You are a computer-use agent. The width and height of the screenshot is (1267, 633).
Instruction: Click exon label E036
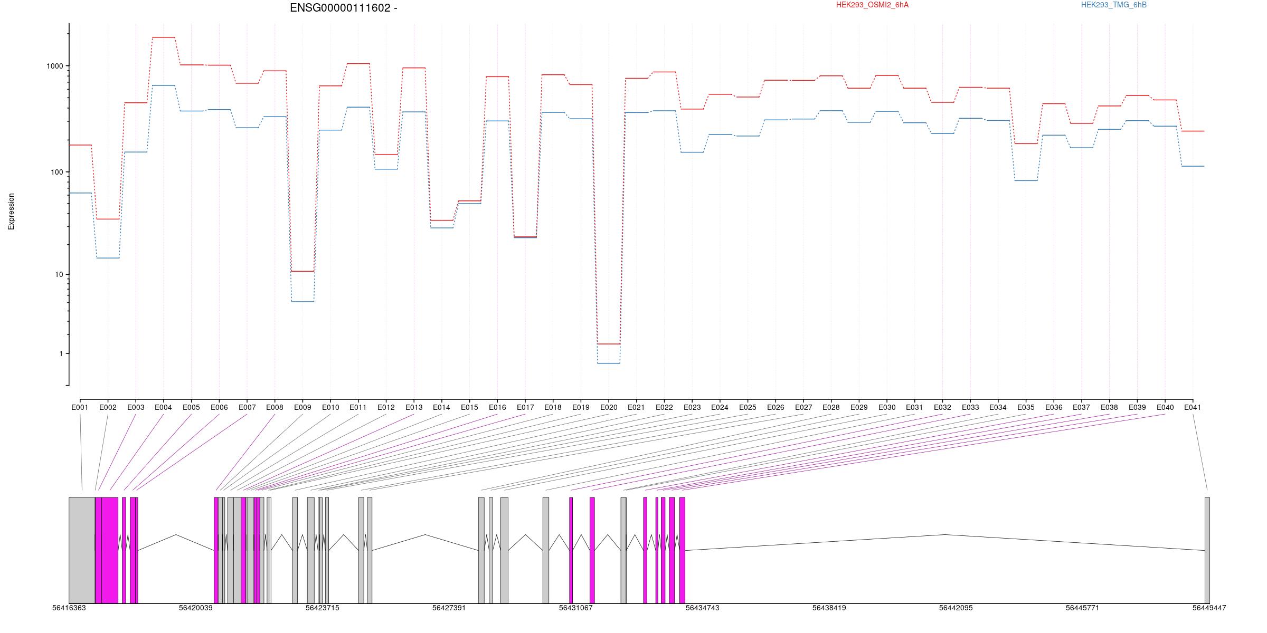[1054, 407]
